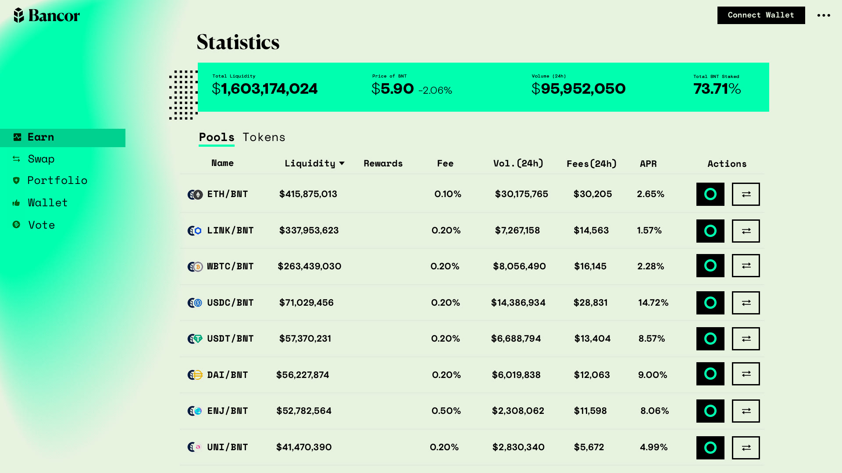This screenshot has height=473, width=842.
Task: Swap in the ETH/BNT pool row
Action: click(x=746, y=194)
